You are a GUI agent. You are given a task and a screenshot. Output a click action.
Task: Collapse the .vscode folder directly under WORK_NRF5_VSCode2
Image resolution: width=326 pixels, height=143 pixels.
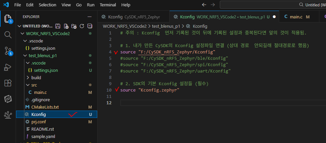pyautogui.click(x=25, y=41)
